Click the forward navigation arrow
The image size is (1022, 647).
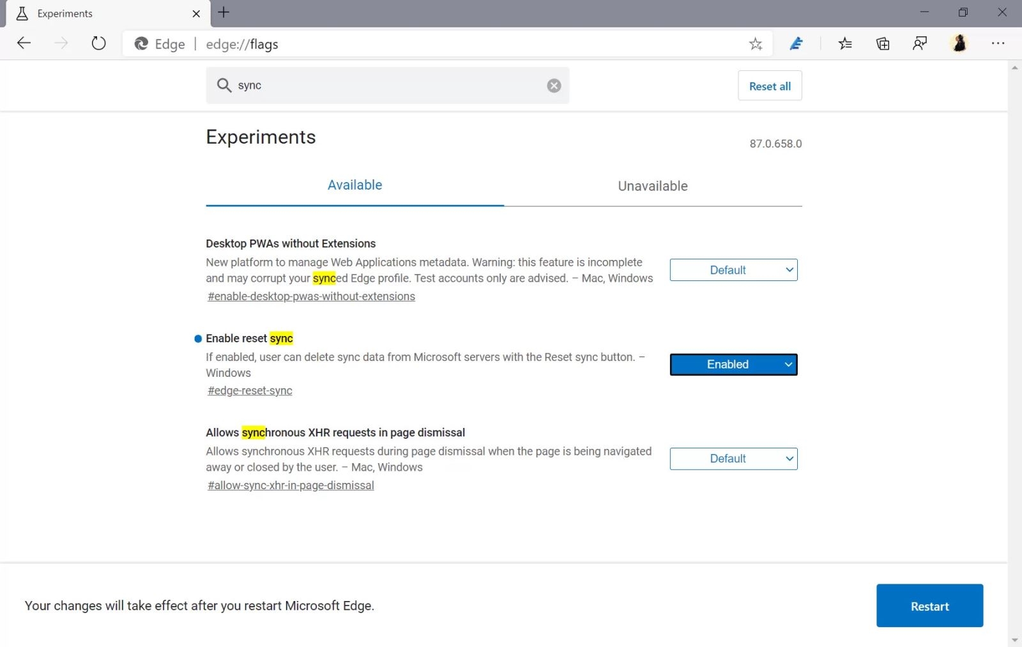tap(61, 43)
